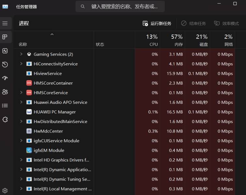Click the 0.3% CPU value for HwMdcCenter
Screen dimensions: 246x195
click(x=153, y=131)
